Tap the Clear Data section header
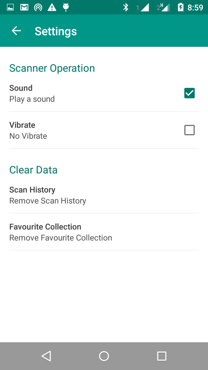Viewport: 208px width, 370px height. point(33,170)
